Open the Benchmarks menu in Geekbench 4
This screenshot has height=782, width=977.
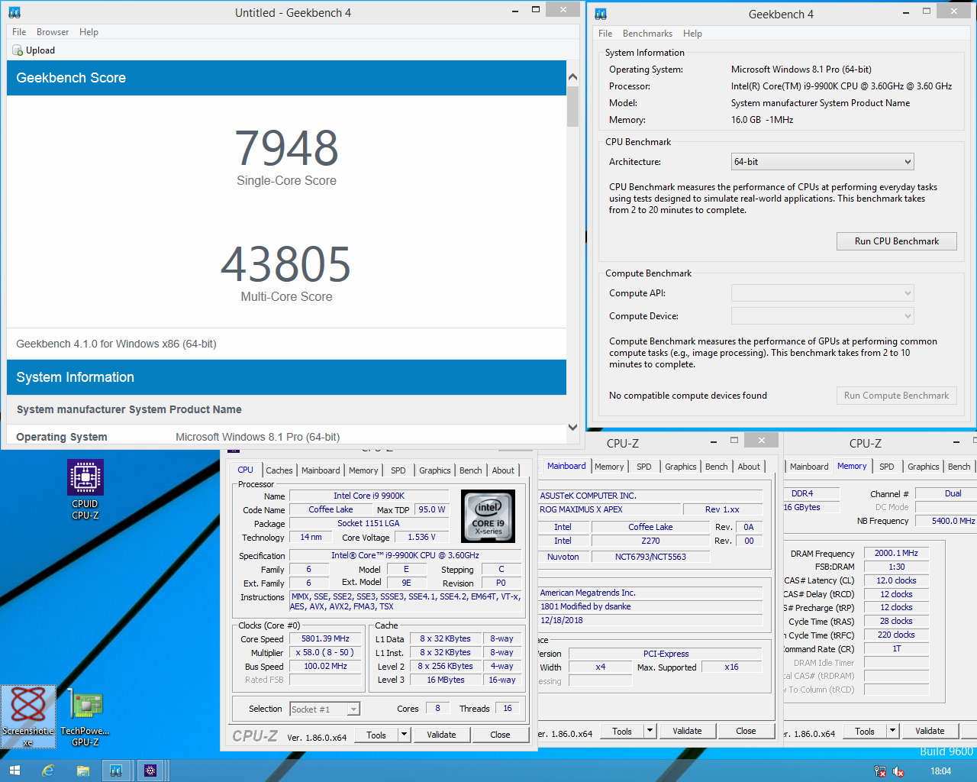click(647, 34)
